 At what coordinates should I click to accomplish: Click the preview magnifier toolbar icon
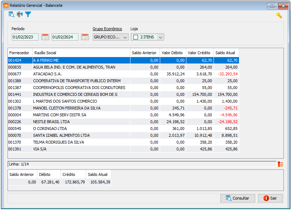coord(11,14)
